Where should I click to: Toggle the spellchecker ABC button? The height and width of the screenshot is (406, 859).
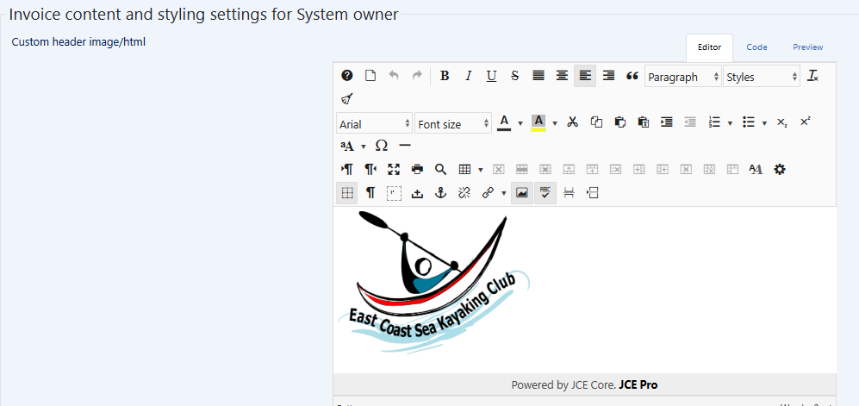pyautogui.click(x=545, y=193)
